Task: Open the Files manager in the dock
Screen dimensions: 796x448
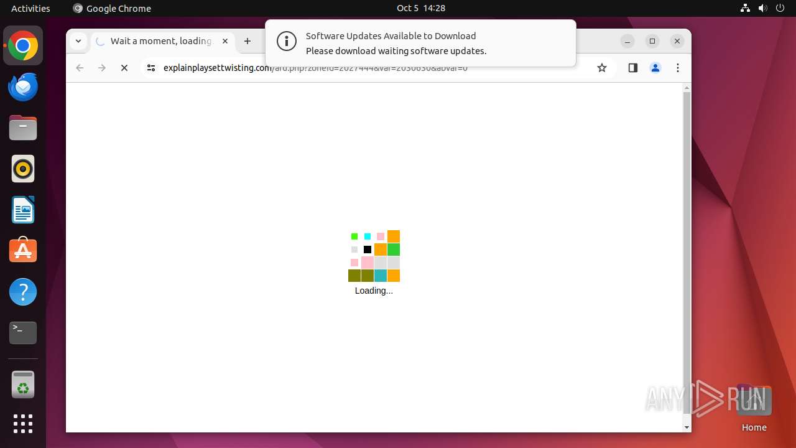Action: coord(23,128)
